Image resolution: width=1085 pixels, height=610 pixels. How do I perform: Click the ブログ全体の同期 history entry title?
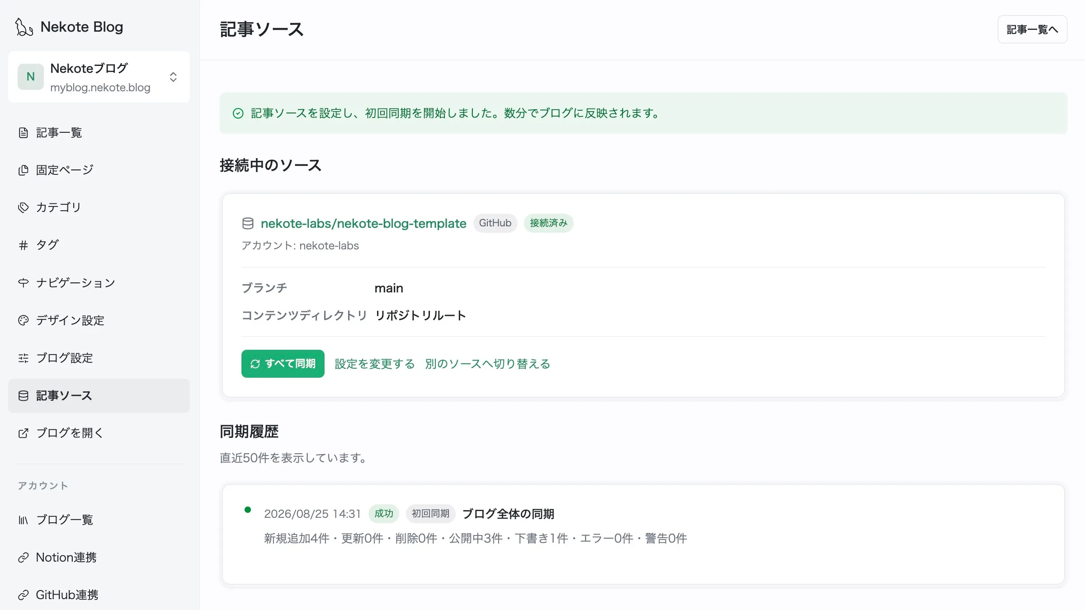pyautogui.click(x=508, y=514)
